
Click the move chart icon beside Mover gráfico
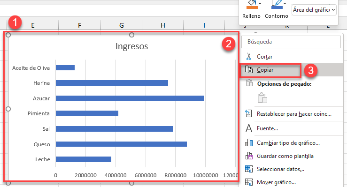pyautogui.click(x=249, y=182)
